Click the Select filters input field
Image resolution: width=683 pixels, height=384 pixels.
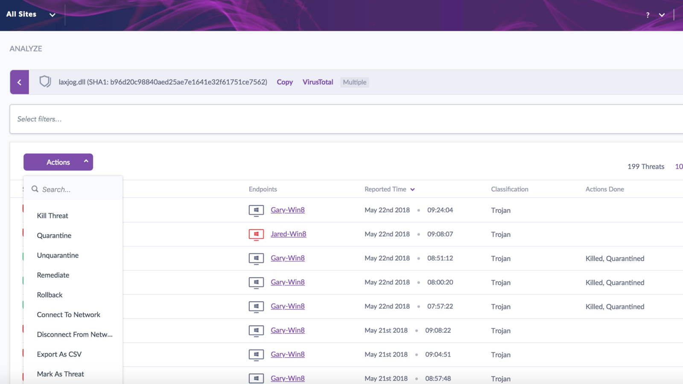(x=341, y=119)
